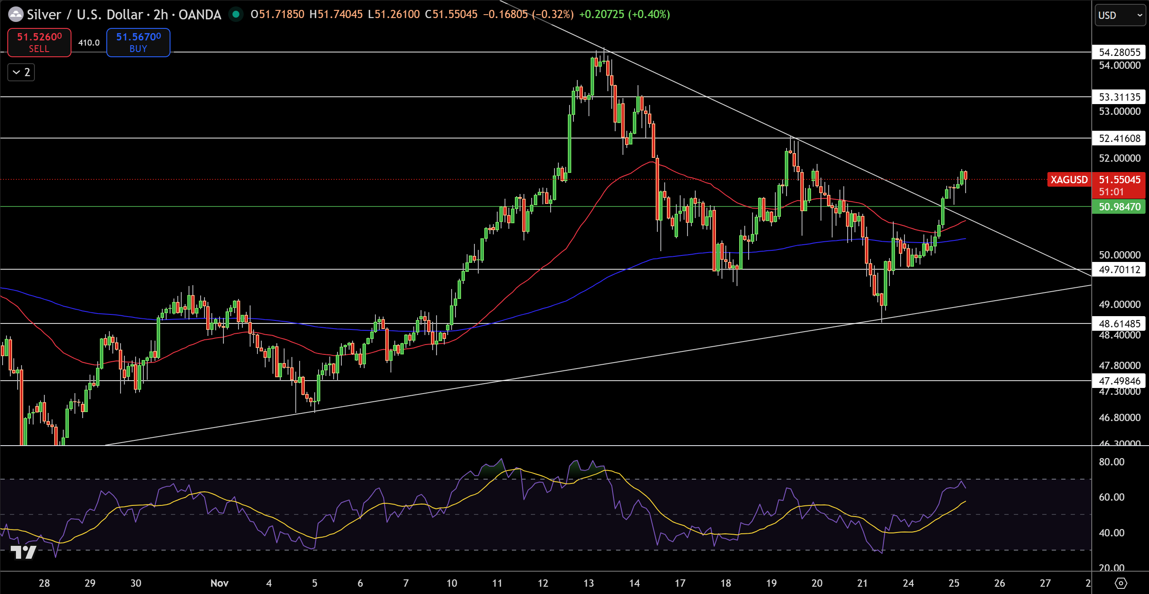Open chart settings gear icon
Image resolution: width=1149 pixels, height=594 pixels.
1121,583
